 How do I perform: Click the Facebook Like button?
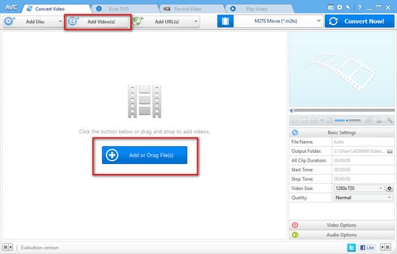[x=367, y=247]
